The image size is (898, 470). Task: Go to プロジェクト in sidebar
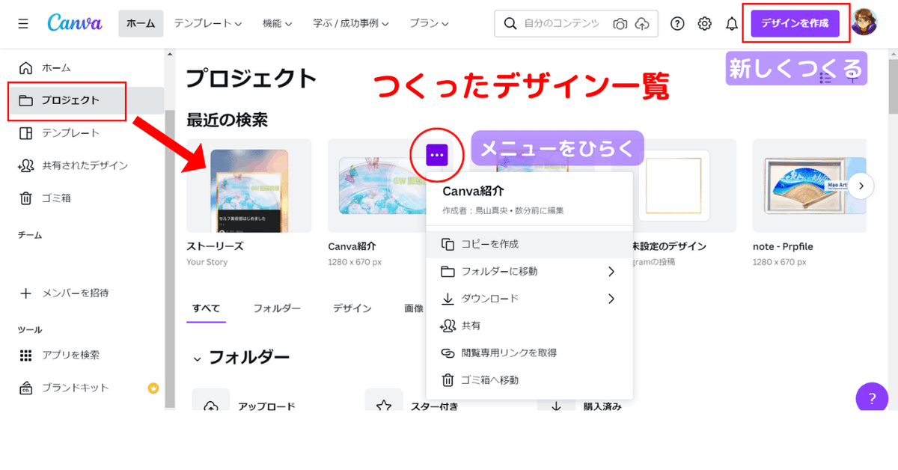point(86,100)
